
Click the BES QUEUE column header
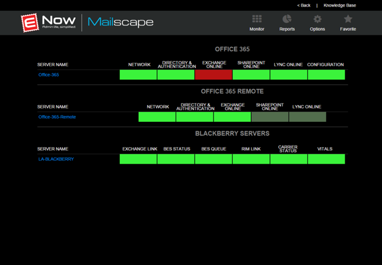click(x=214, y=149)
